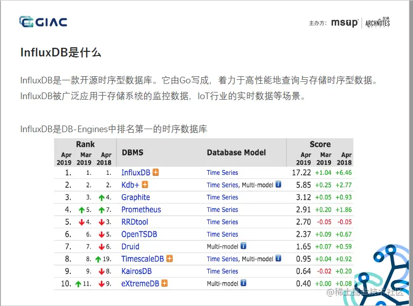413x306 pixels.
Task: Open the Kdb+ link
Action: pos(130,185)
